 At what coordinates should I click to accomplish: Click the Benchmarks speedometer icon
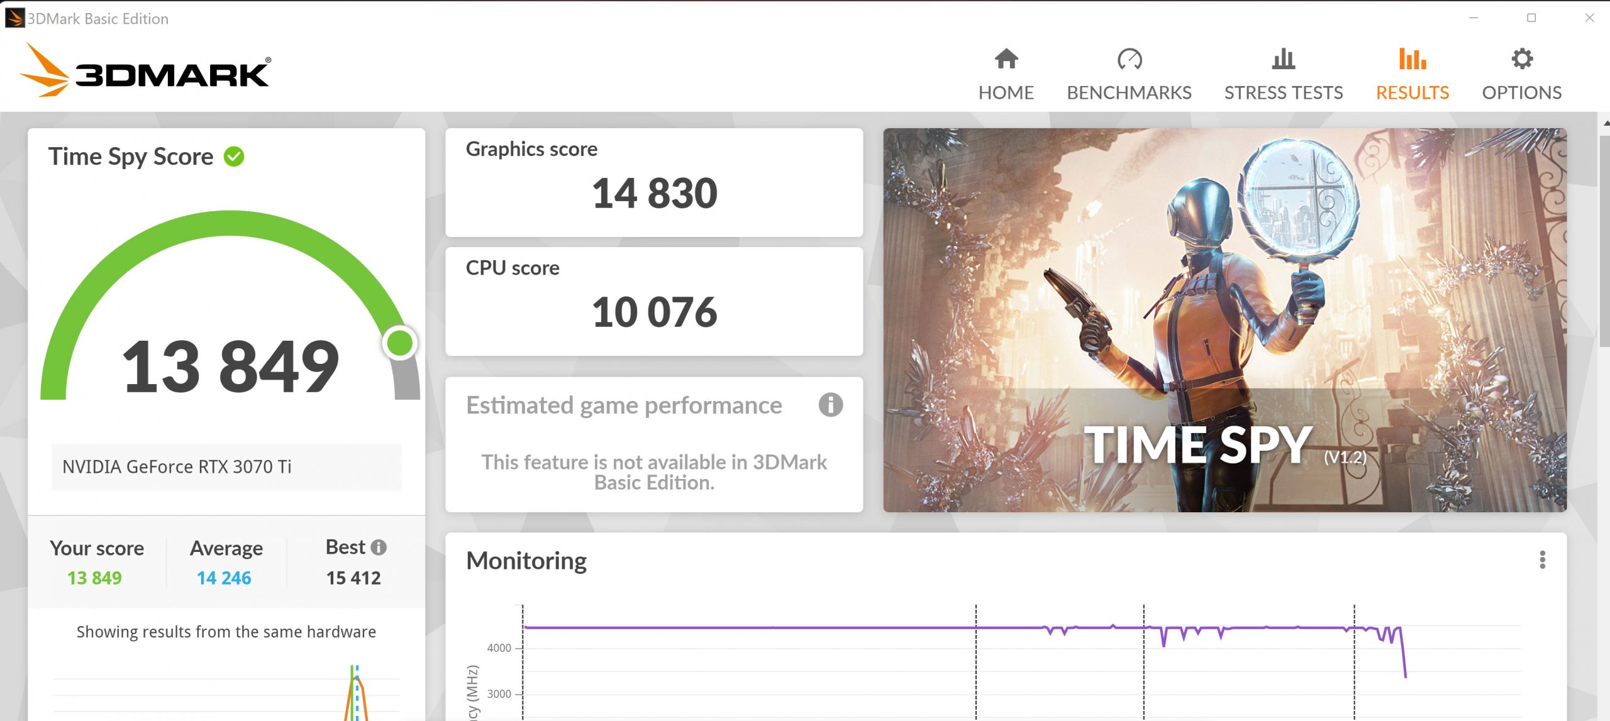[x=1130, y=59]
